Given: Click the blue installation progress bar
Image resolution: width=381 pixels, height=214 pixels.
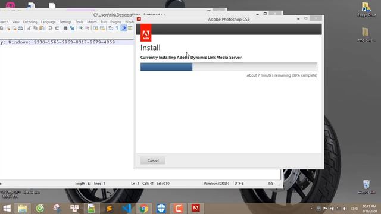Looking at the screenshot, I should pyautogui.click(x=167, y=67).
